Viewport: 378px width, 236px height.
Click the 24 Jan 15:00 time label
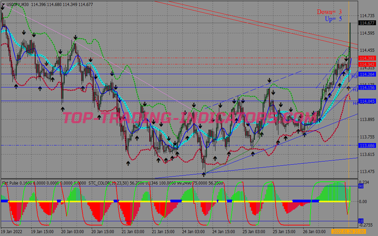223,232
